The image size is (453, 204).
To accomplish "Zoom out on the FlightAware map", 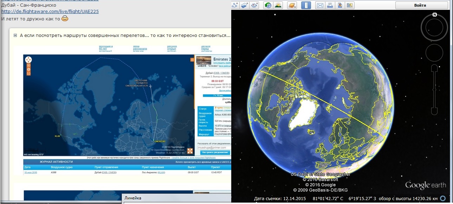I will pos(28,74).
